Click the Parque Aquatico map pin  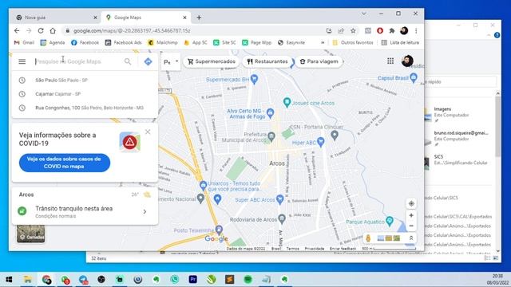(390, 221)
